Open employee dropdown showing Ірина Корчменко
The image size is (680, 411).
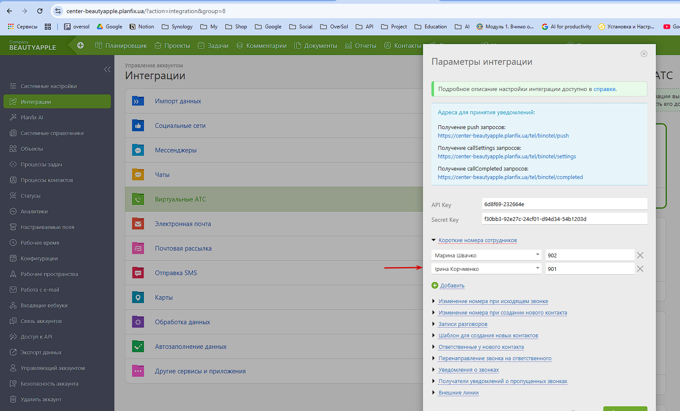click(x=487, y=269)
